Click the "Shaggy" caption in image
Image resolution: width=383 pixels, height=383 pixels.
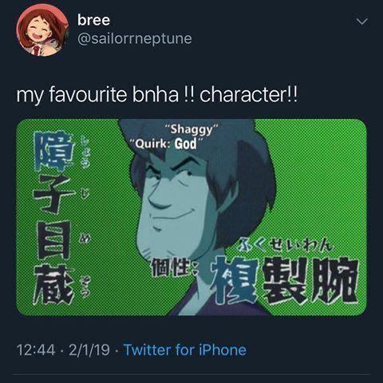(191, 130)
